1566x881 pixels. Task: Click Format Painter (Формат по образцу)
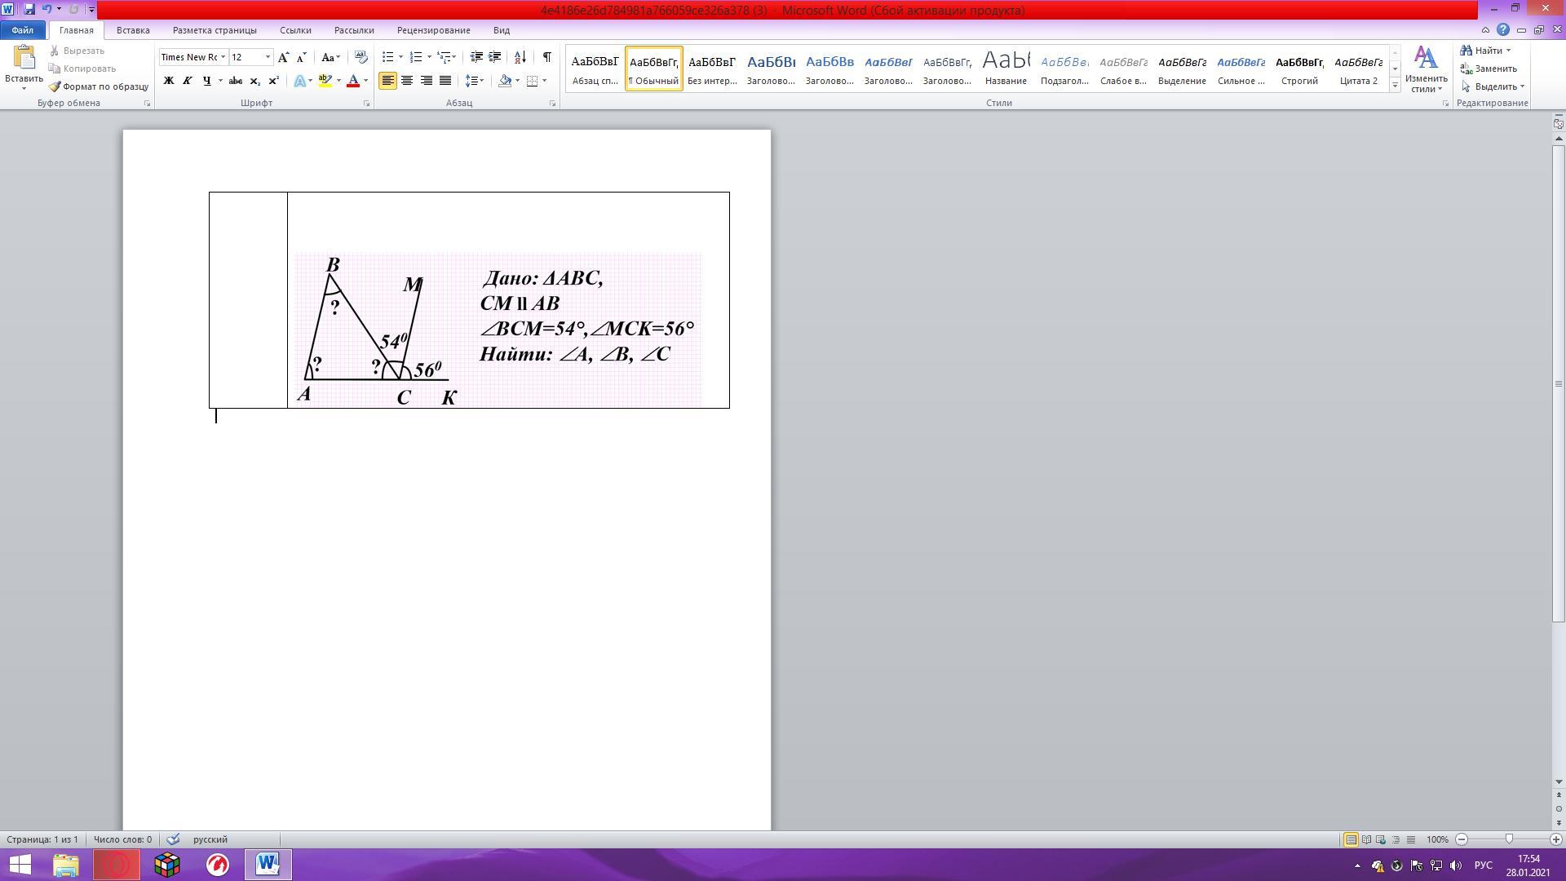pyautogui.click(x=99, y=86)
